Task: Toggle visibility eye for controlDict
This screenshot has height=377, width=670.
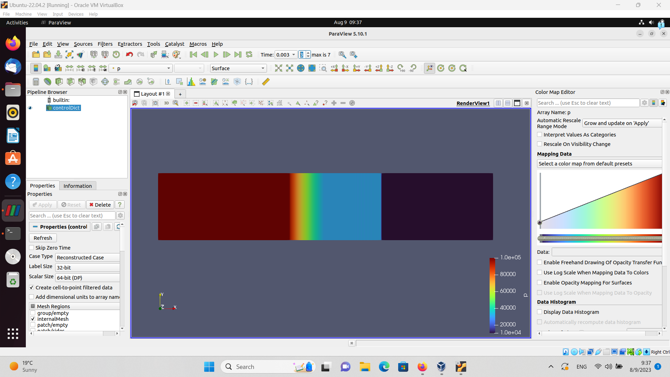Action: (x=30, y=108)
